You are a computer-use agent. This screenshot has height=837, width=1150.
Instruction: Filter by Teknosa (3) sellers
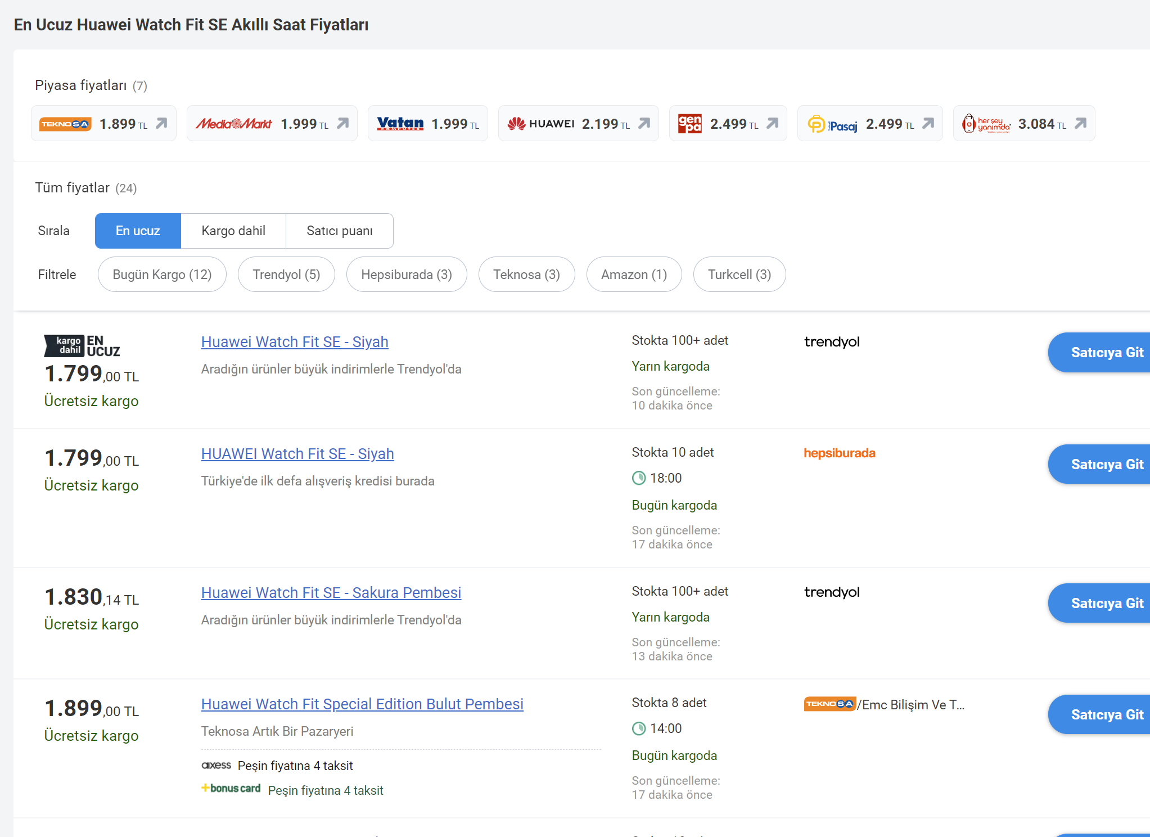pyautogui.click(x=526, y=274)
